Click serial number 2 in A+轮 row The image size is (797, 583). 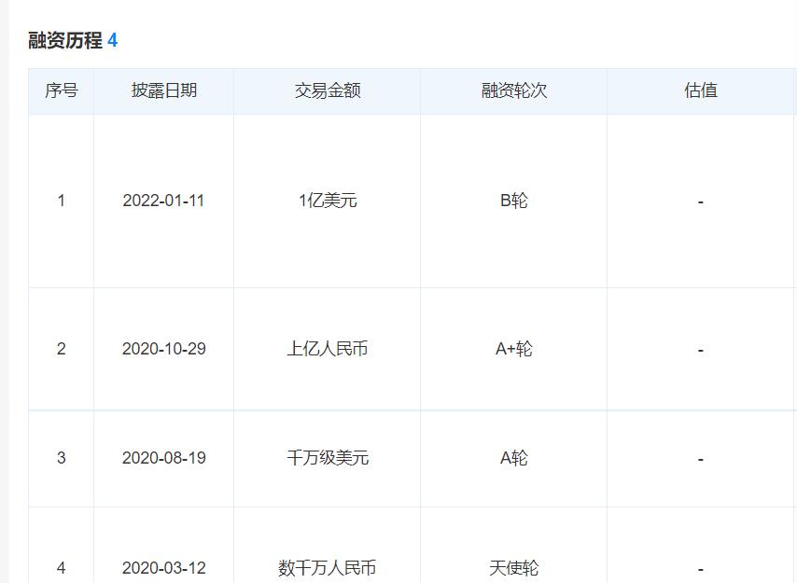pyautogui.click(x=61, y=349)
